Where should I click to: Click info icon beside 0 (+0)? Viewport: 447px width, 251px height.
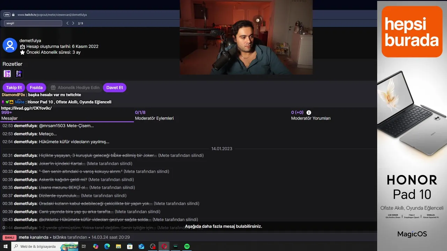[x=309, y=113]
